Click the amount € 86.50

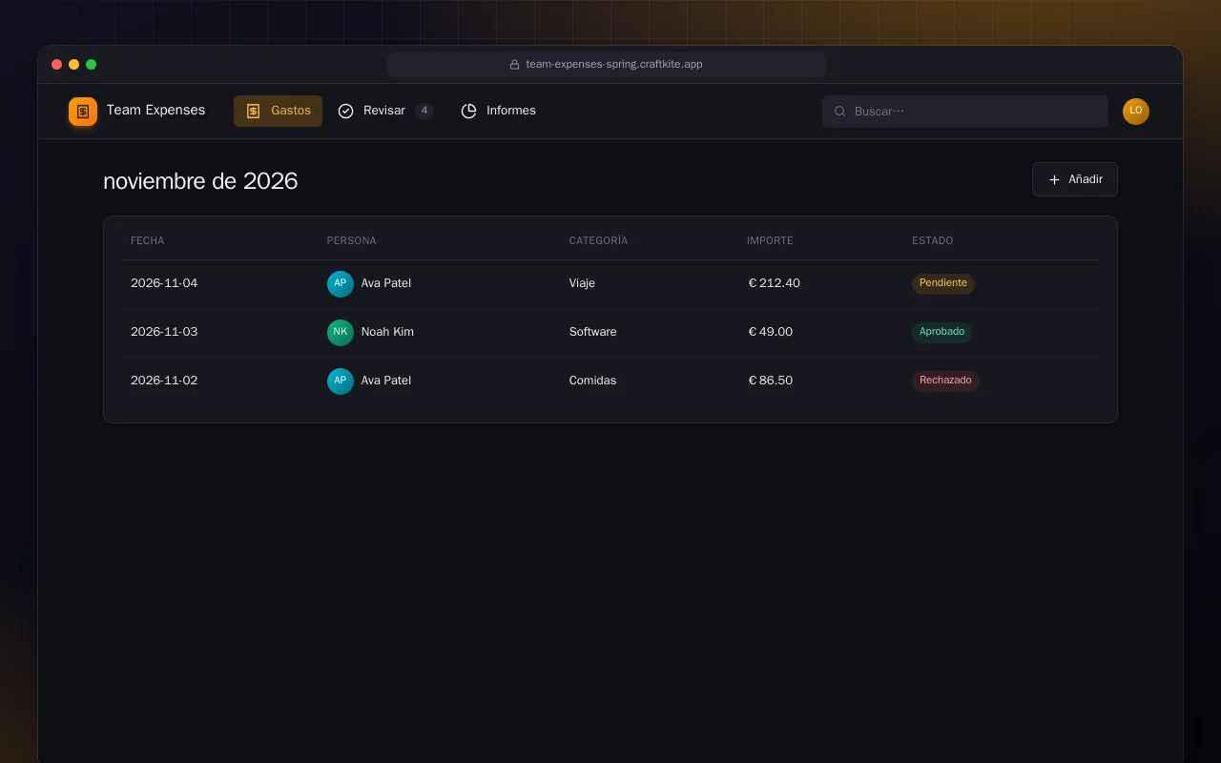[x=771, y=381]
